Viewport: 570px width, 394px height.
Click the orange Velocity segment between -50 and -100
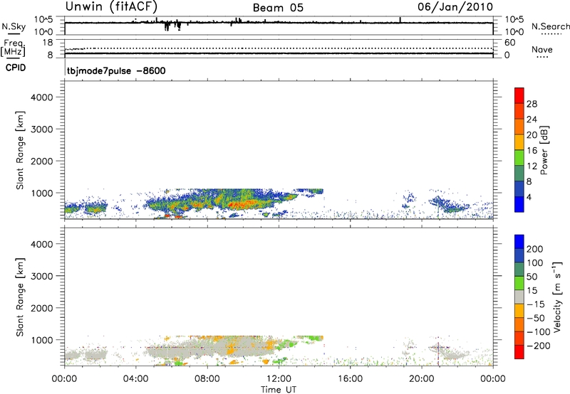click(519, 324)
